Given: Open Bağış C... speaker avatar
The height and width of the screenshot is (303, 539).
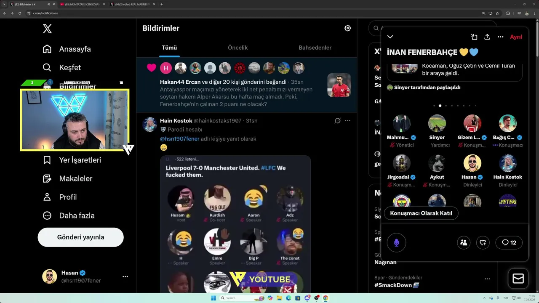Looking at the screenshot, I should 508,123.
